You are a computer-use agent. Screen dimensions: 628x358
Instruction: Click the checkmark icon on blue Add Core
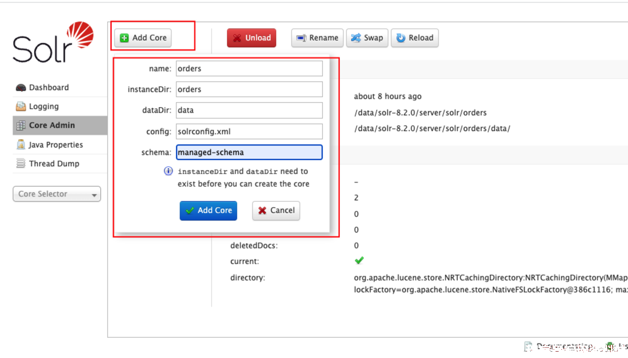[190, 211]
